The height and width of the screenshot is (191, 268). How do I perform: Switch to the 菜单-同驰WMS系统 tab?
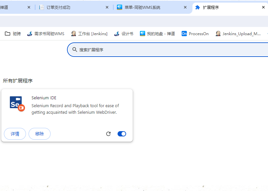[152, 7]
